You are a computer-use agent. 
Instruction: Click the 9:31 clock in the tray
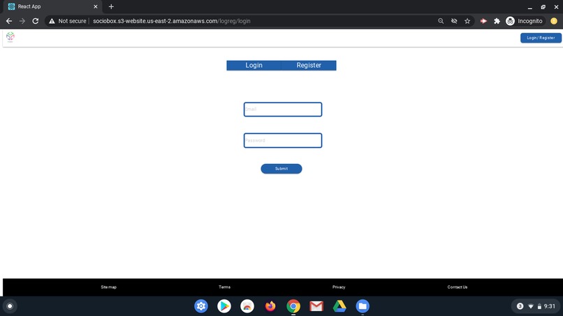549,306
